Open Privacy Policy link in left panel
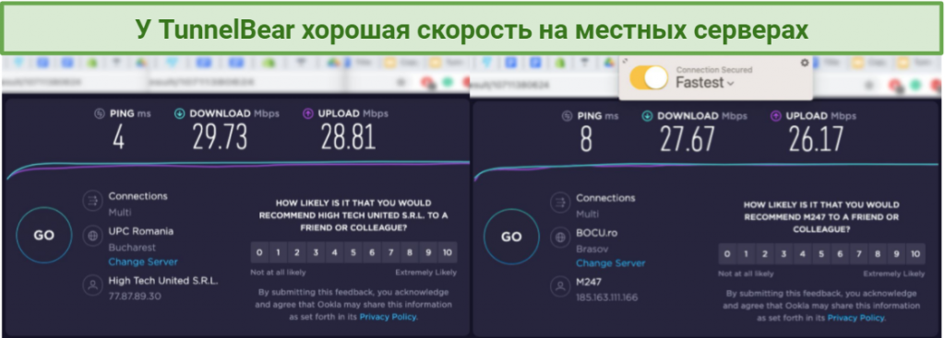945x338 pixels. click(388, 316)
